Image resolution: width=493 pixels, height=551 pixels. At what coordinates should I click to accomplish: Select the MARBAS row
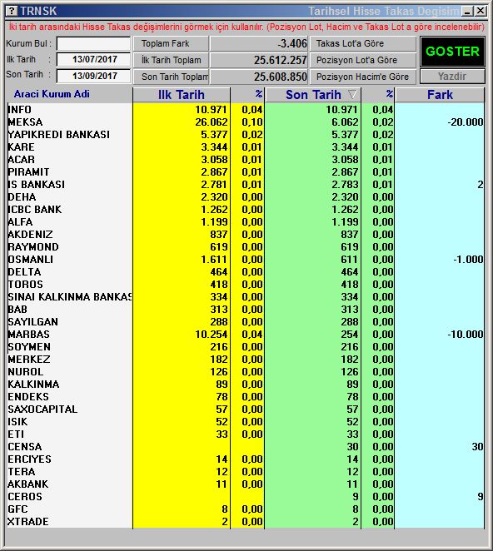[x=246, y=335]
